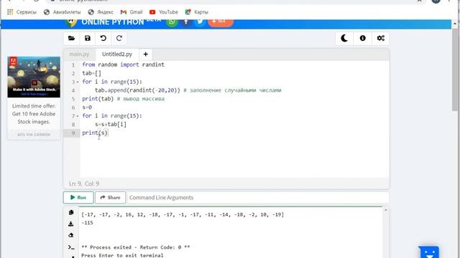Viewport: 460px width, 258px height.
Task: Open the Adobe Stock ad image
Action: pyautogui.click(x=34, y=77)
